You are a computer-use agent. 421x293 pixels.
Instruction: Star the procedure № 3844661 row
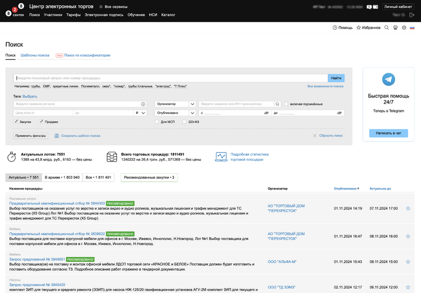tap(408, 262)
